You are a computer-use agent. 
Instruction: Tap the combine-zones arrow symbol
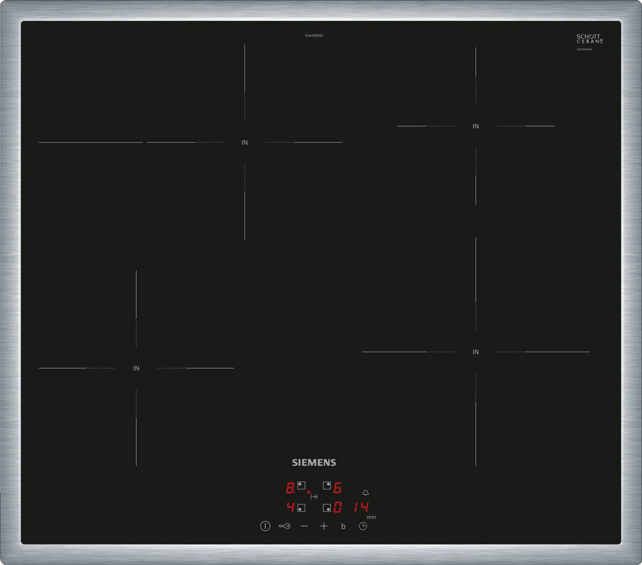314,497
